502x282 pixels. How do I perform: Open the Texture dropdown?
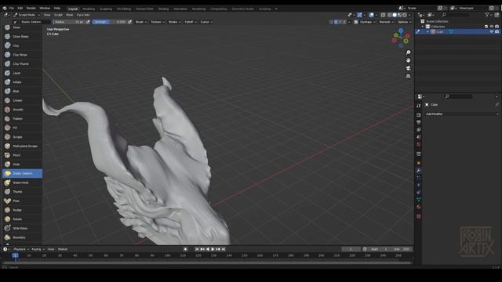point(157,22)
